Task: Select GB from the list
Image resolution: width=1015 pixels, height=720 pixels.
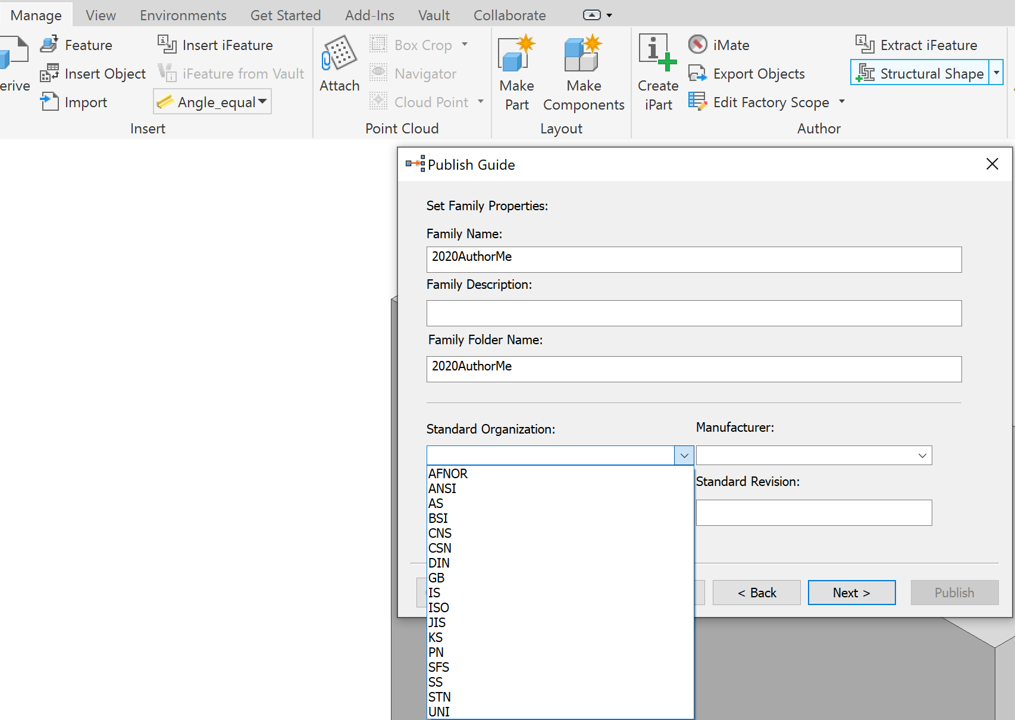Action: coord(560,578)
